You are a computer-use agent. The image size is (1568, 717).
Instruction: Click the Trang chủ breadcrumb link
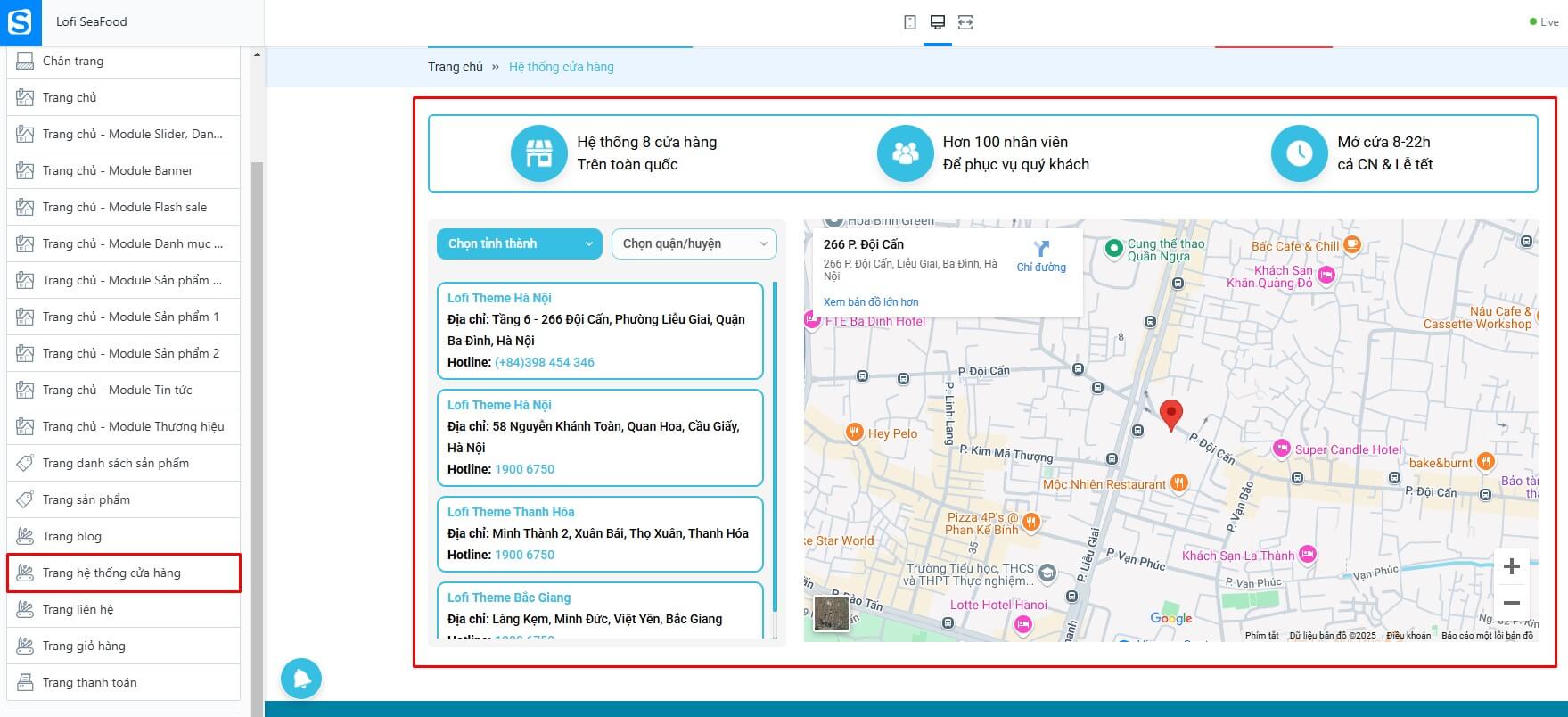(456, 67)
